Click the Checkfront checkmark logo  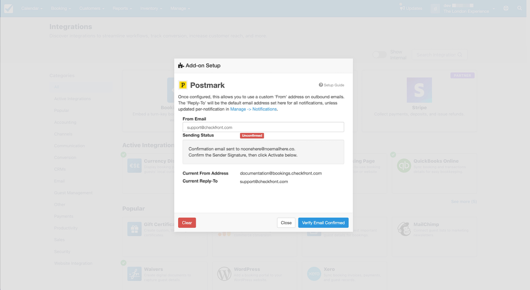pos(9,8)
